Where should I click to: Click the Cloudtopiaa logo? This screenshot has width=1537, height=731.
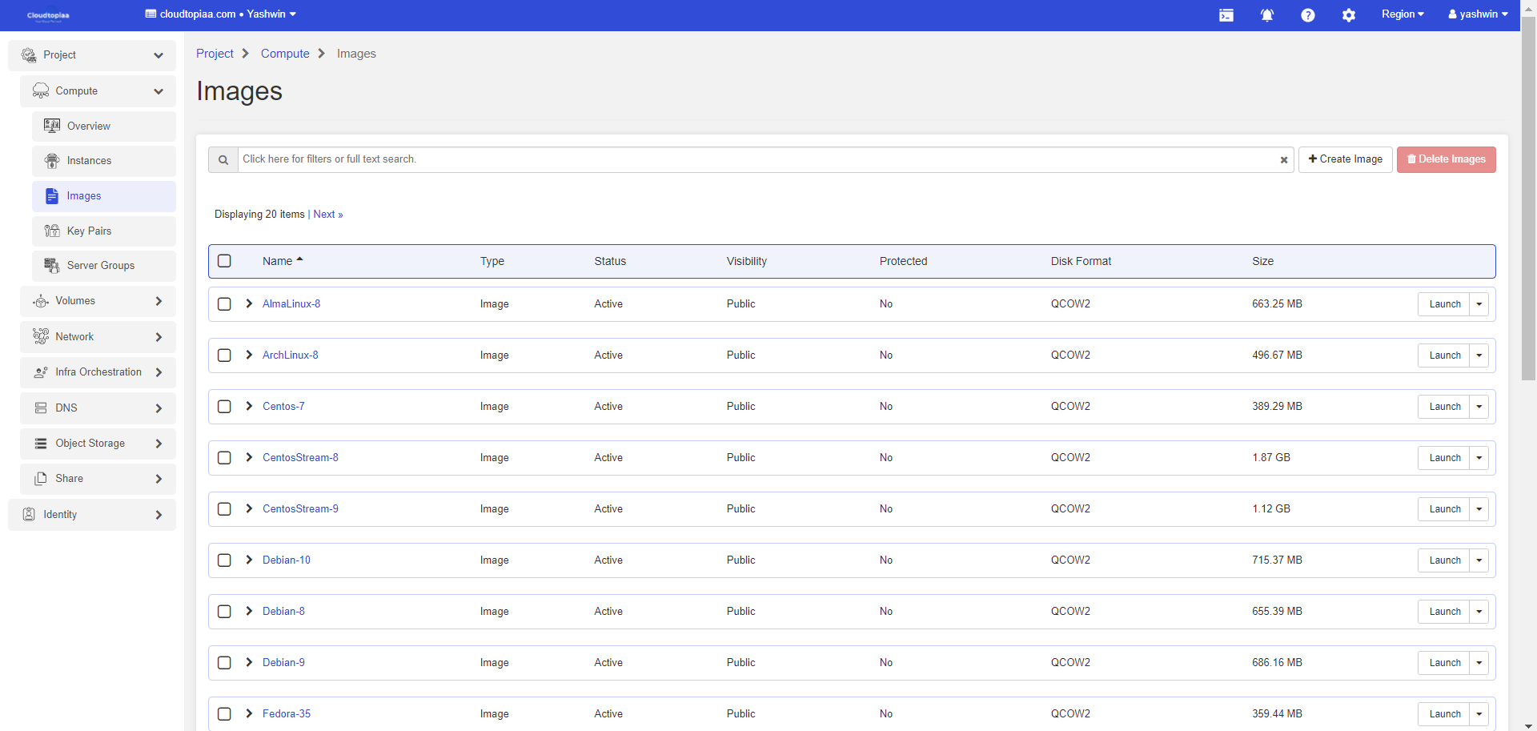(48, 15)
